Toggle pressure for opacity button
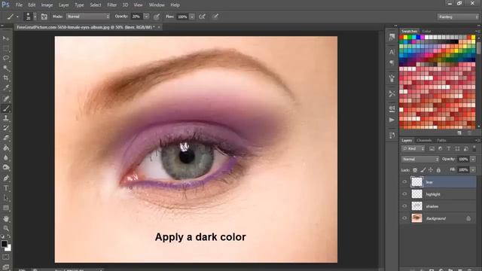This screenshot has height=271, width=482. coord(157,17)
